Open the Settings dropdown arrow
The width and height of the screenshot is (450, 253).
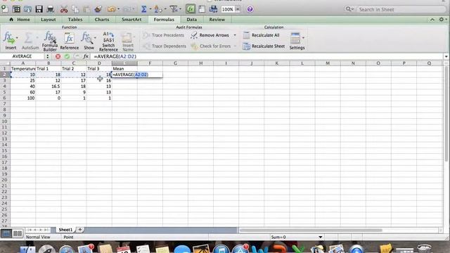tap(303, 38)
